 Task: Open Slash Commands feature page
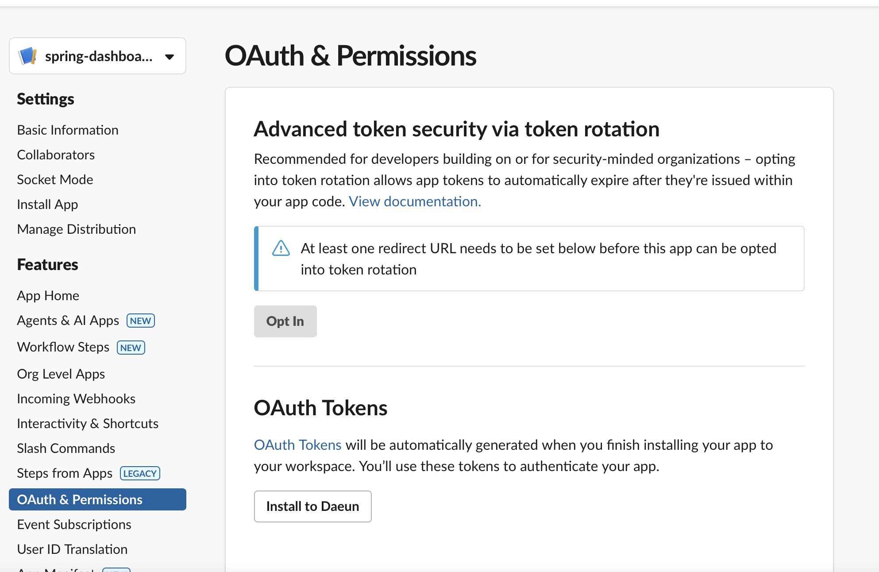pos(66,448)
